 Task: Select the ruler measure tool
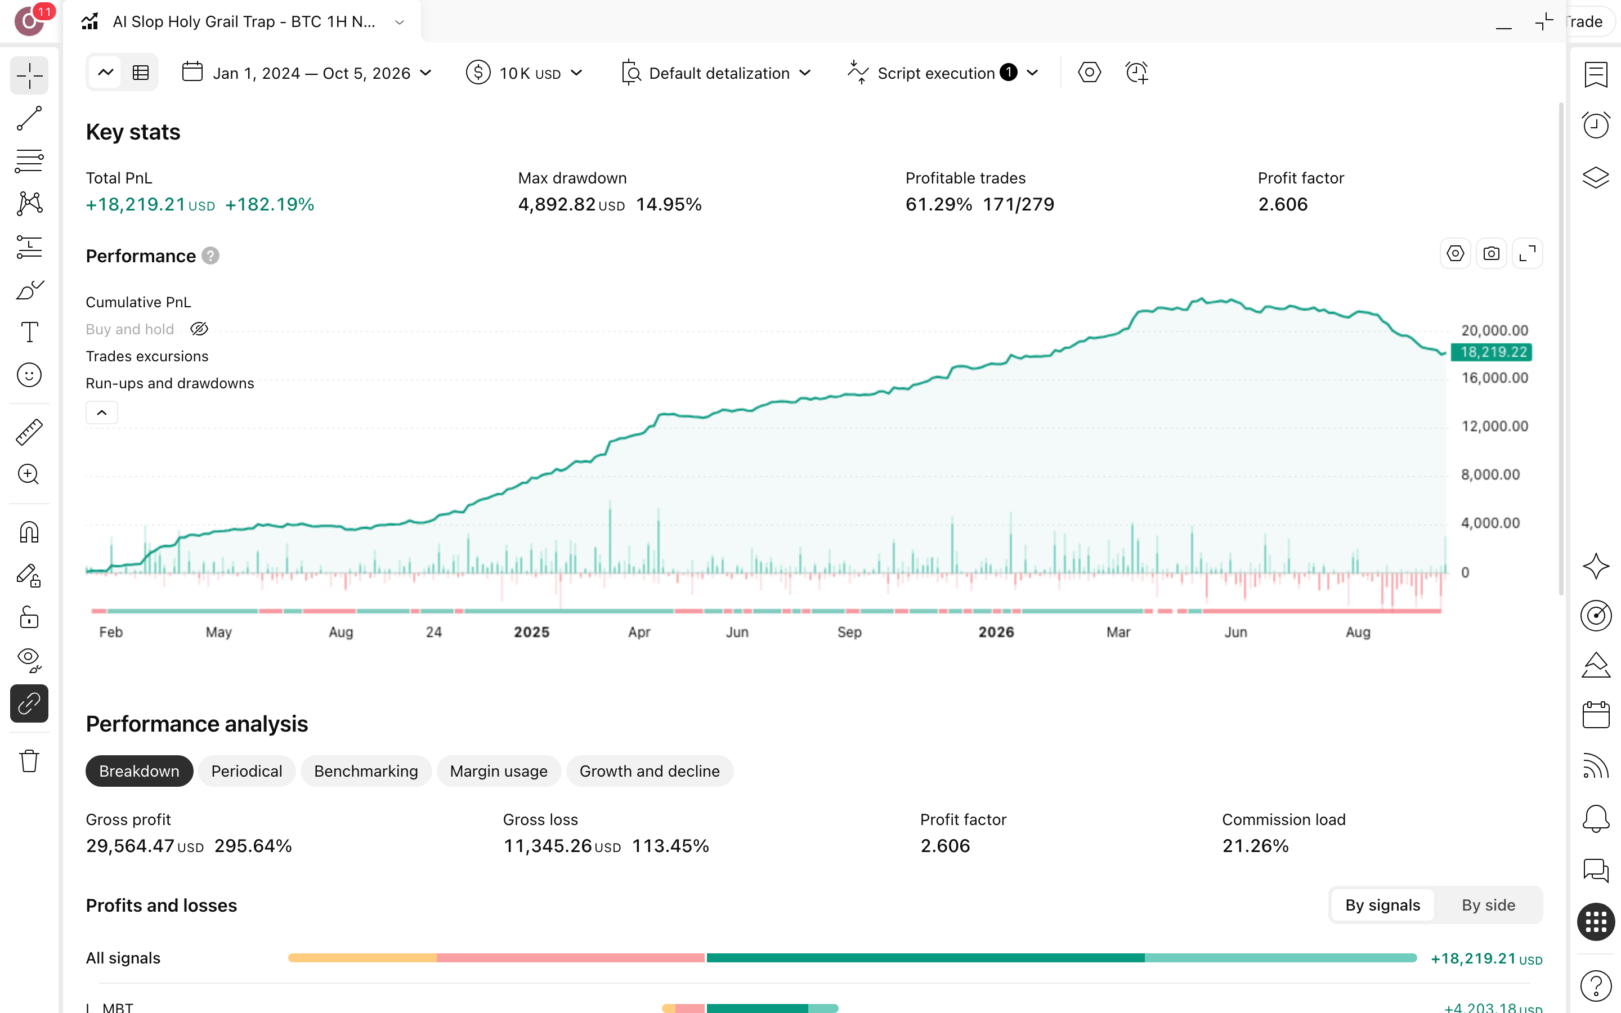pyautogui.click(x=29, y=432)
